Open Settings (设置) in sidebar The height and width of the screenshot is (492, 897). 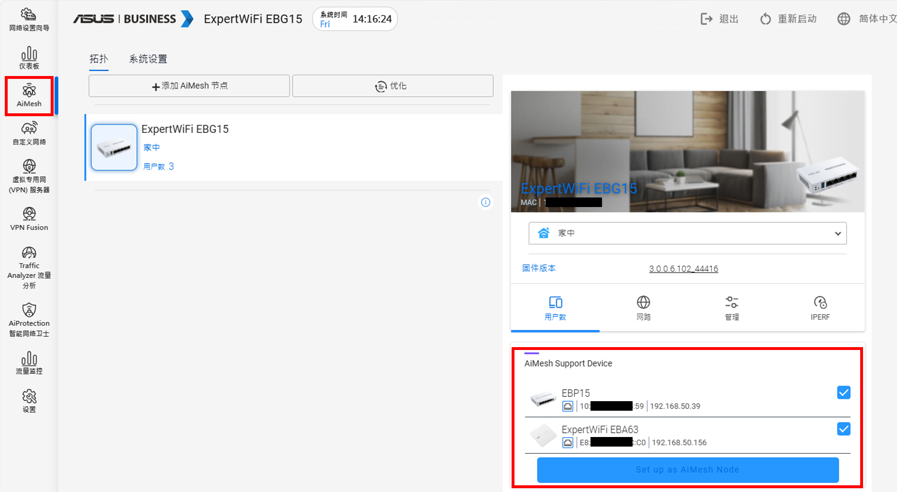click(29, 401)
